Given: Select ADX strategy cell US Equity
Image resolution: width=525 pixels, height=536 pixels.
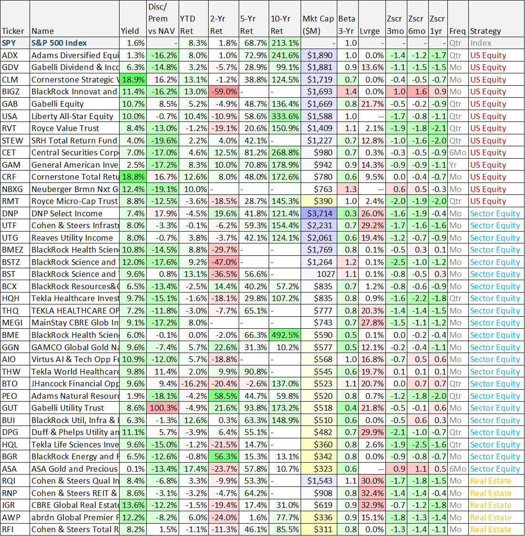Looking at the screenshot, I should click(496, 55).
